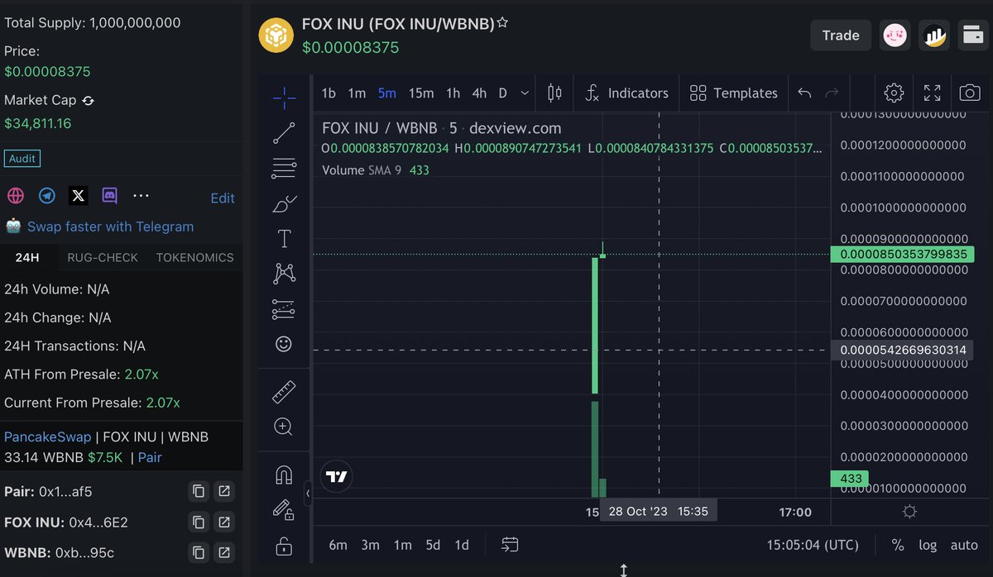Select the crosshair cursor tool
The width and height of the screenshot is (993, 577).
284,98
